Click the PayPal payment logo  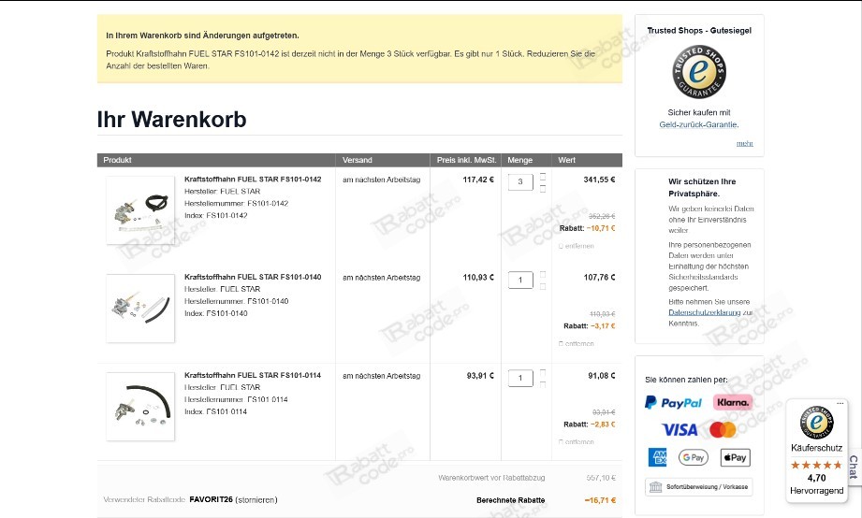click(674, 403)
